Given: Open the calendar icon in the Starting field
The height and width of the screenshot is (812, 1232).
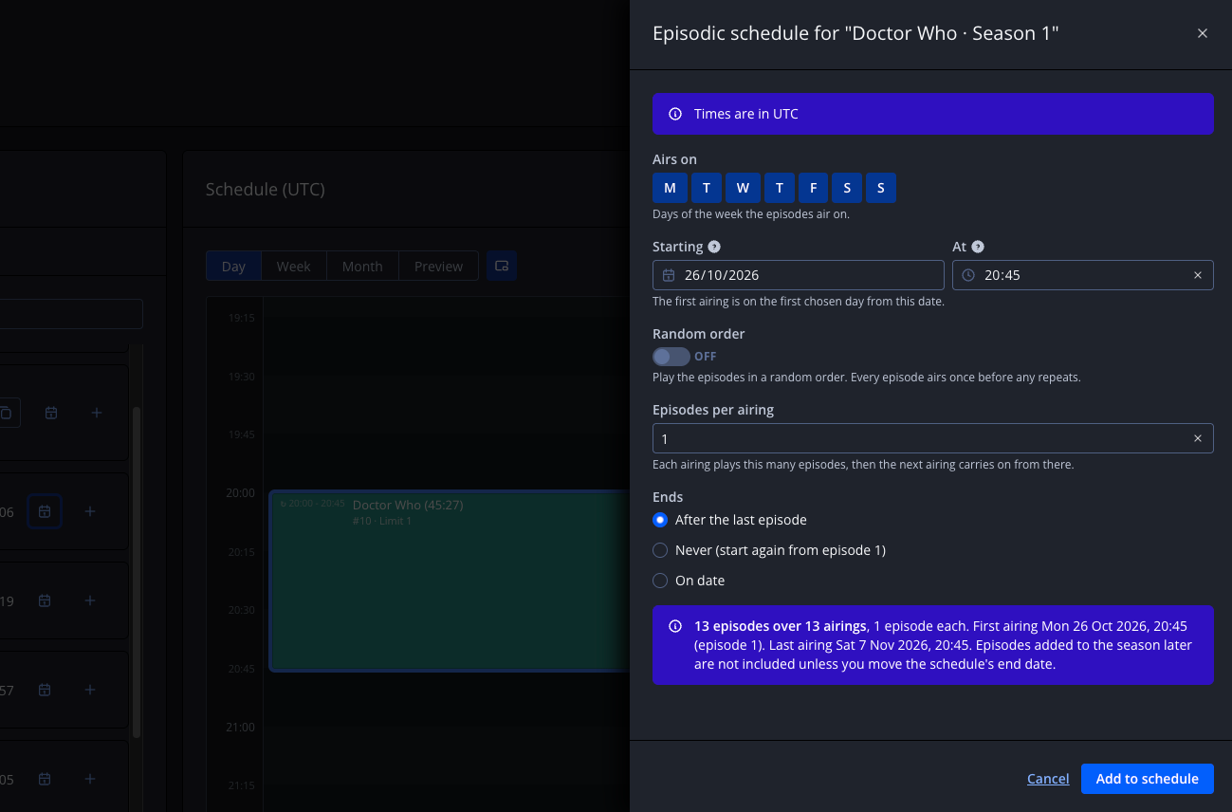Looking at the screenshot, I should click(x=669, y=275).
